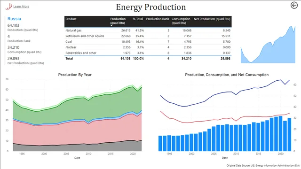Screen dimensions: 301x169
Task: Select the Nuclear product row
Action: [x=148, y=47]
